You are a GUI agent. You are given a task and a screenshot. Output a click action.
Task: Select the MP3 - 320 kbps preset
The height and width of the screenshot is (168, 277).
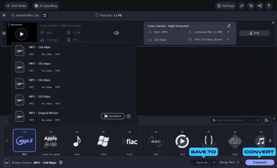73,100
